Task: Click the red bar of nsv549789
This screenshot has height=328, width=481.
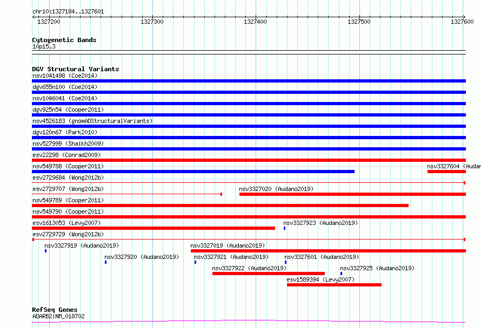Action: click(x=221, y=206)
